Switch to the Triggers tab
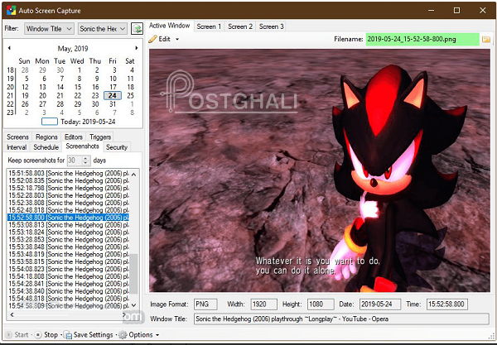Screen dimensions: 497x345 pos(100,137)
